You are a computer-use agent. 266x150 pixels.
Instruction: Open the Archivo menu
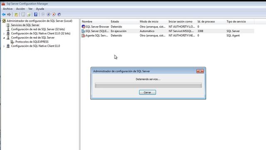click(x=7, y=9)
